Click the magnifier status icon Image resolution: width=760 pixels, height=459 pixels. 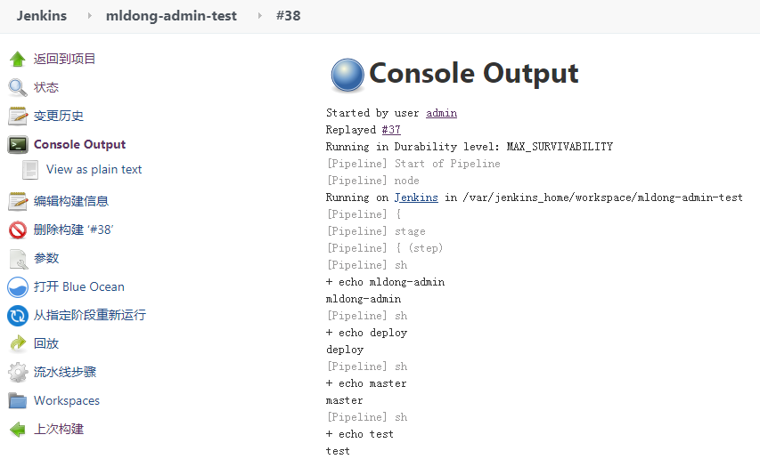pos(17,87)
